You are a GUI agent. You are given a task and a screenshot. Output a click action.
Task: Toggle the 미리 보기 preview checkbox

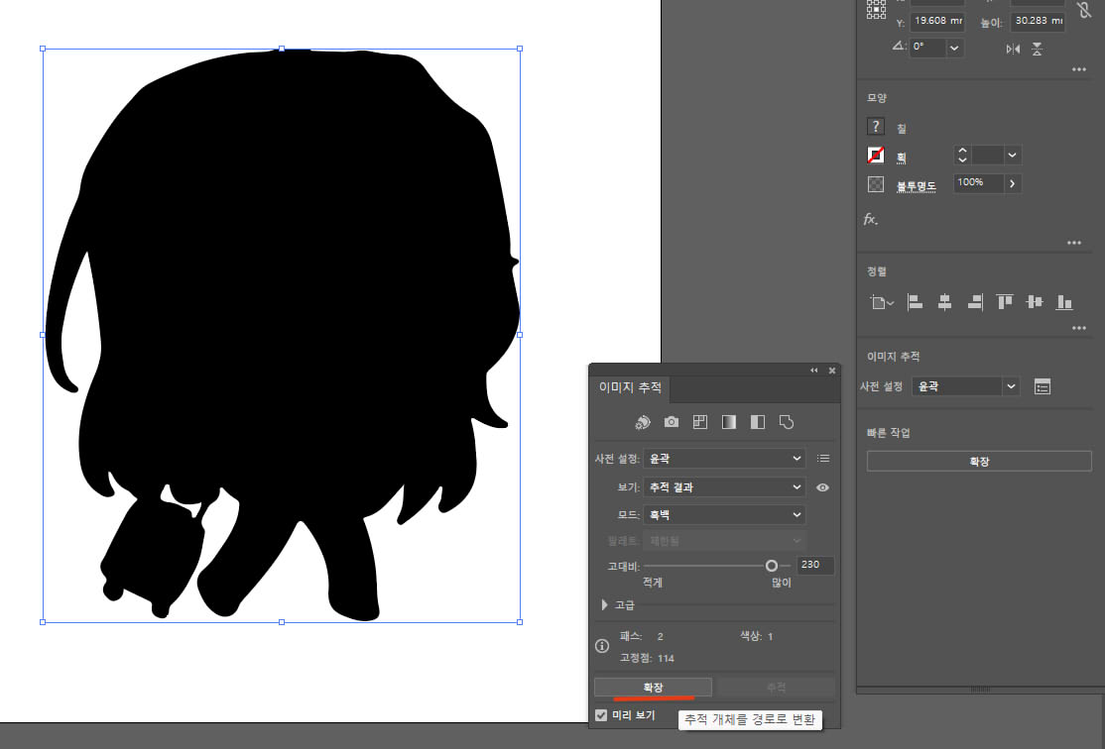pos(601,715)
